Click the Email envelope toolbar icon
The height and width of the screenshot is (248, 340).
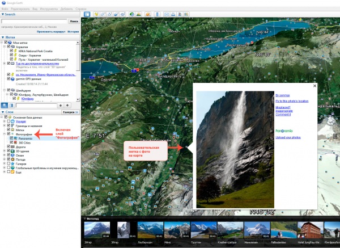[x=166, y=14]
